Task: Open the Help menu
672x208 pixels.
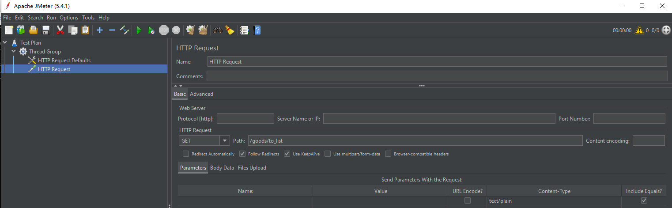Action: [x=104, y=18]
